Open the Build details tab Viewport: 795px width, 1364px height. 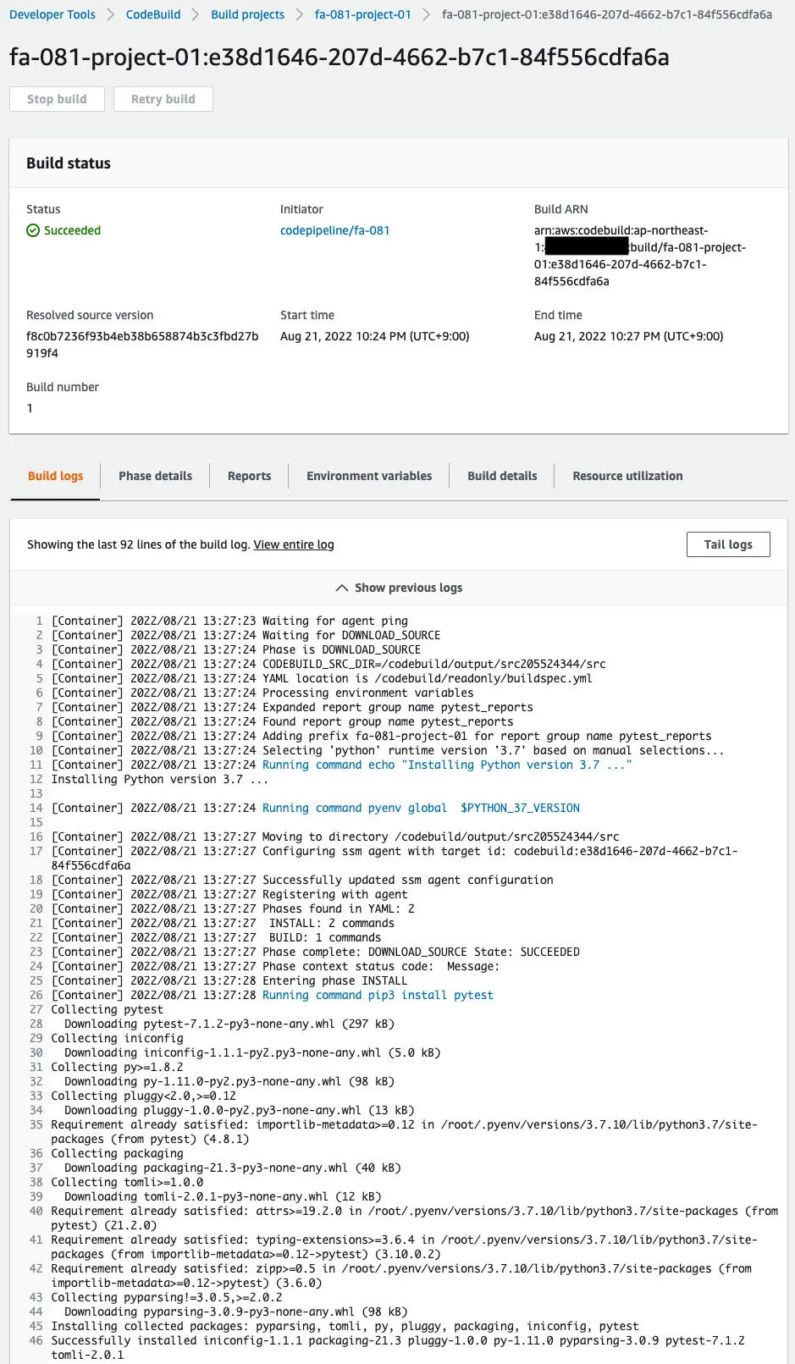502,476
